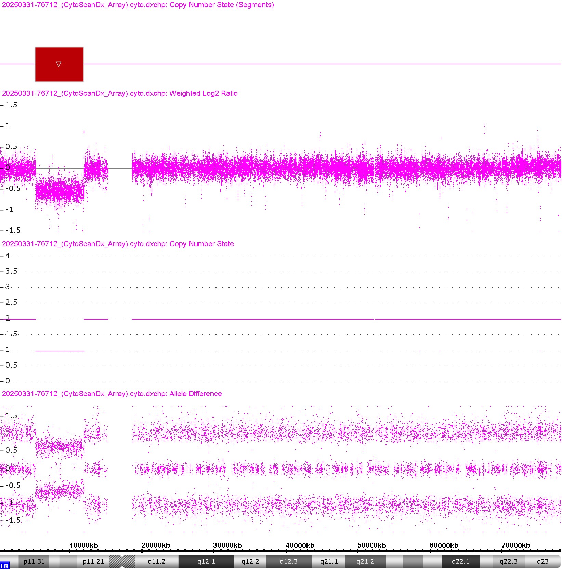562x569 pixels.
Task: Select cytoband p11.31 on the ideogram
Action: tap(34, 561)
